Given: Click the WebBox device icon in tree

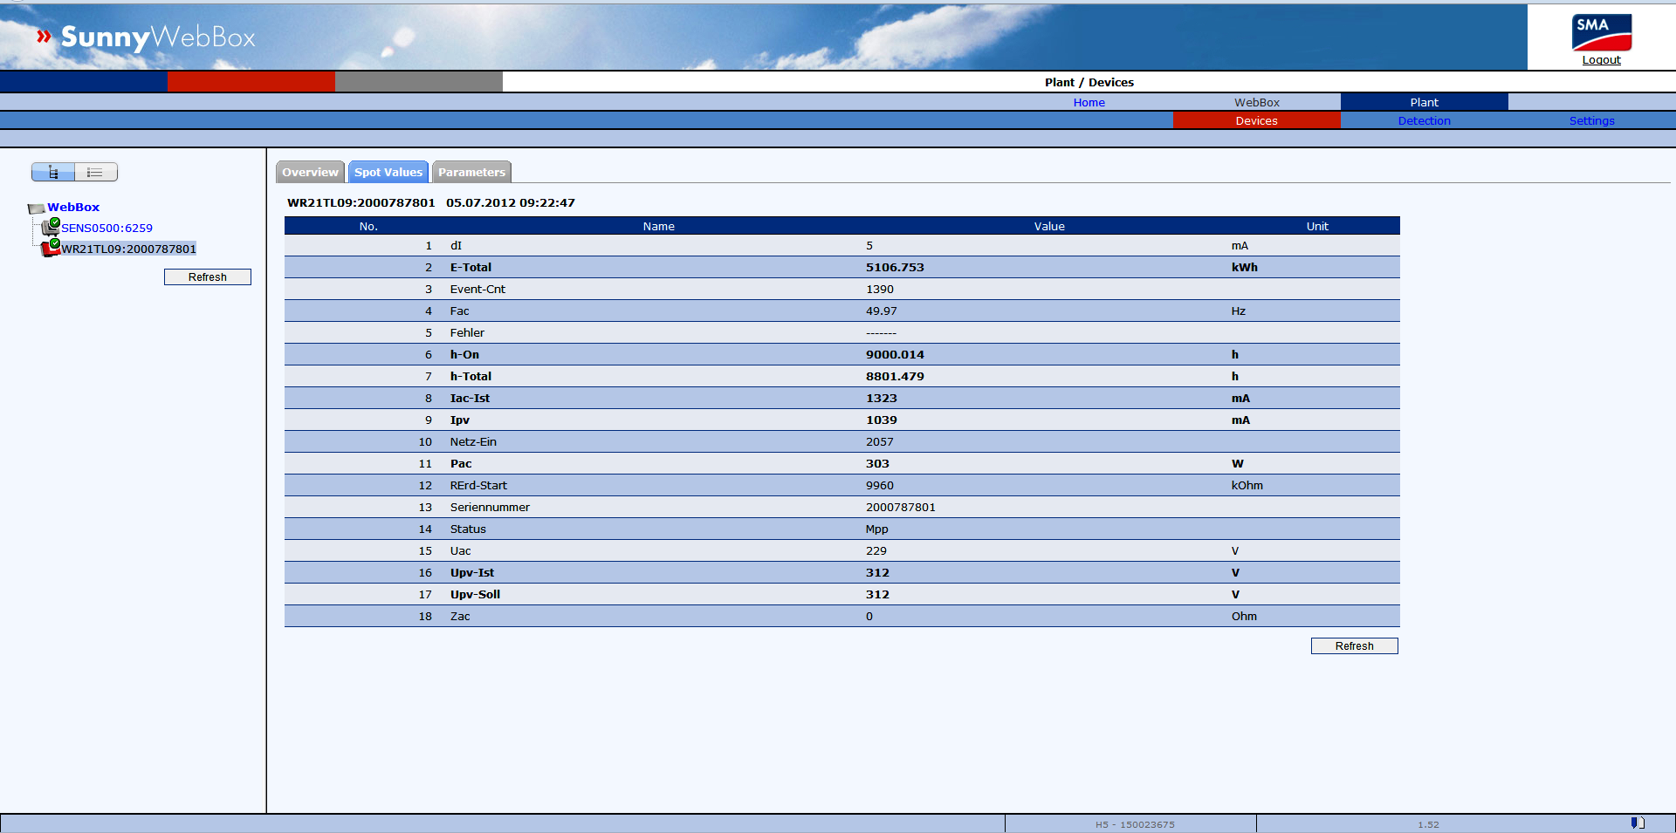Looking at the screenshot, I should 36,208.
